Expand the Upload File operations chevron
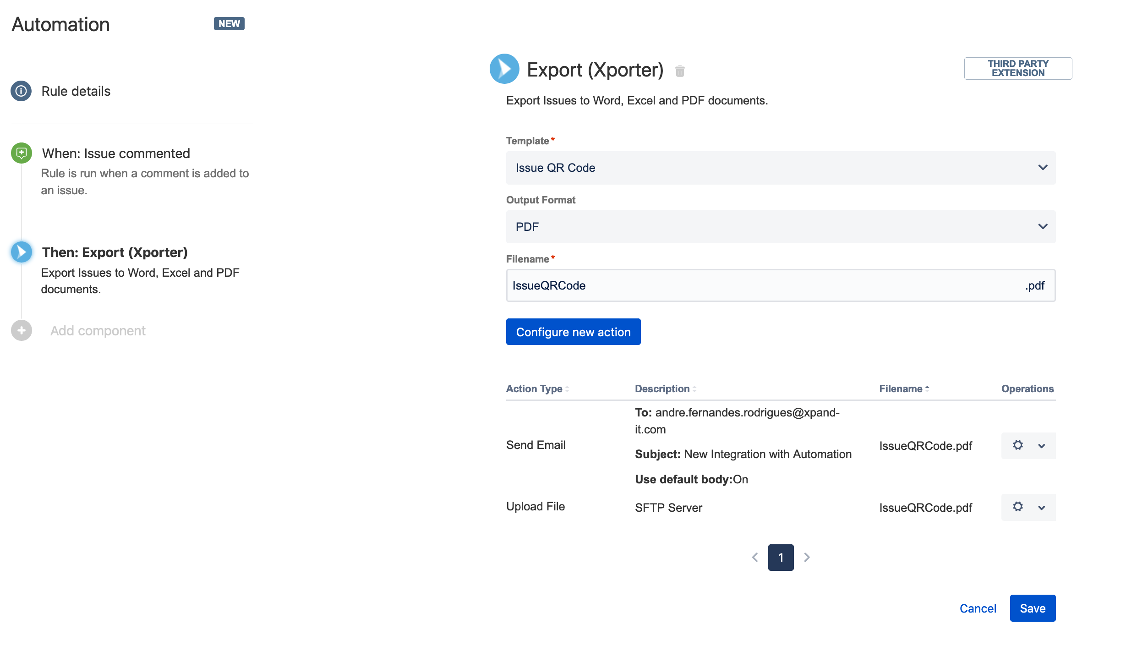This screenshot has height=646, width=1126. pos(1042,508)
